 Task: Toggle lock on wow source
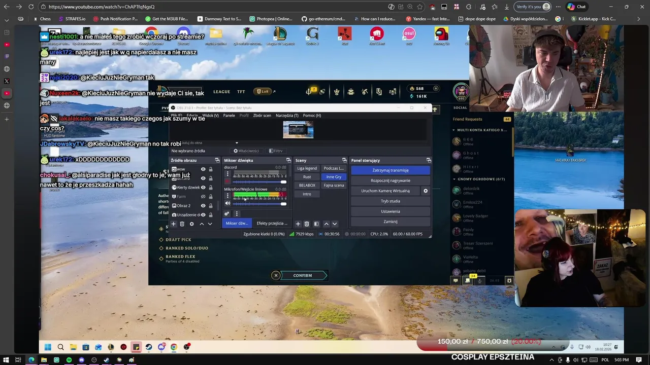(210, 169)
